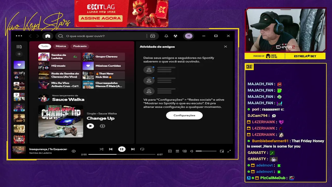
Task: Open 'Grupo Clareou' shortcut tile
Action: coord(103,57)
